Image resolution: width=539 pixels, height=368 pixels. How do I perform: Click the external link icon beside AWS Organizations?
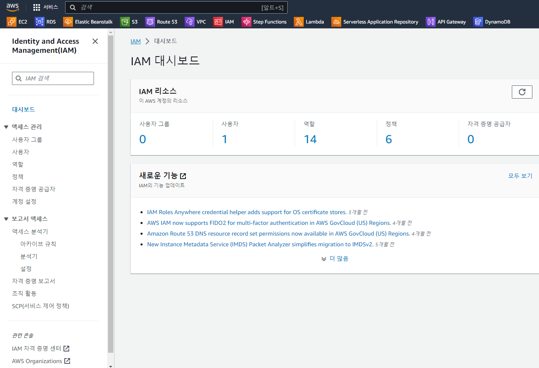coord(67,361)
